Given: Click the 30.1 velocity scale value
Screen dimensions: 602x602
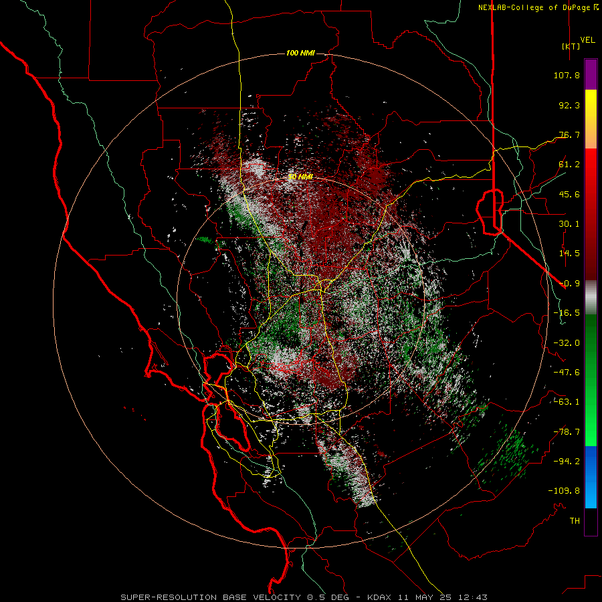Looking at the screenshot, I should 569,224.
